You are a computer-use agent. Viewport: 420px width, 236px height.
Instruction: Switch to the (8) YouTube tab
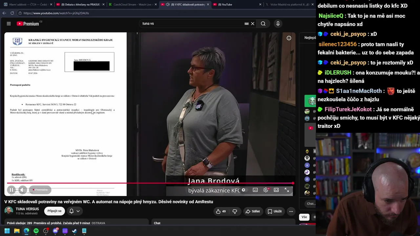[x=237, y=5]
